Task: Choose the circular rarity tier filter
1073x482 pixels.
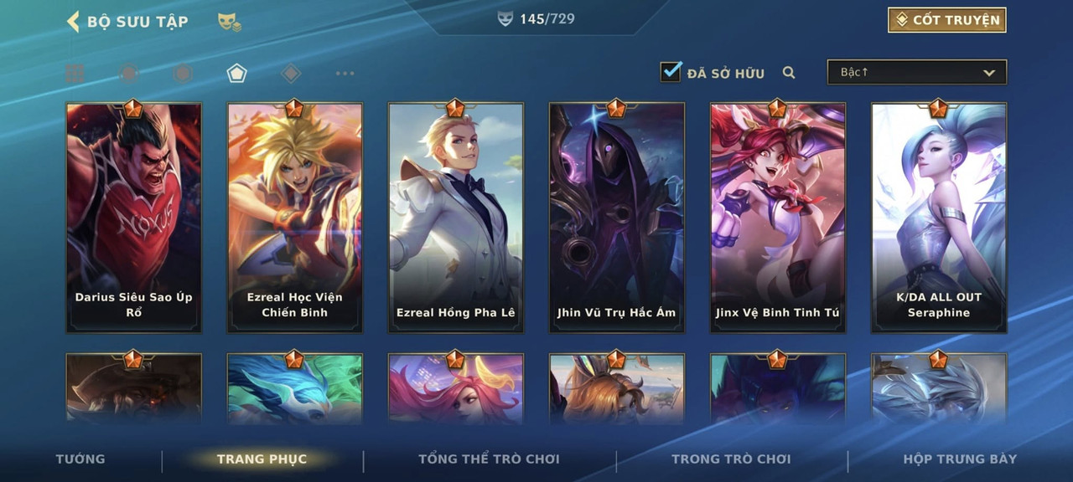Action: tap(128, 74)
